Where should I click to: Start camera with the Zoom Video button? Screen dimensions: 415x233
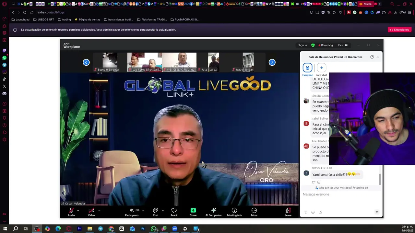91,212
